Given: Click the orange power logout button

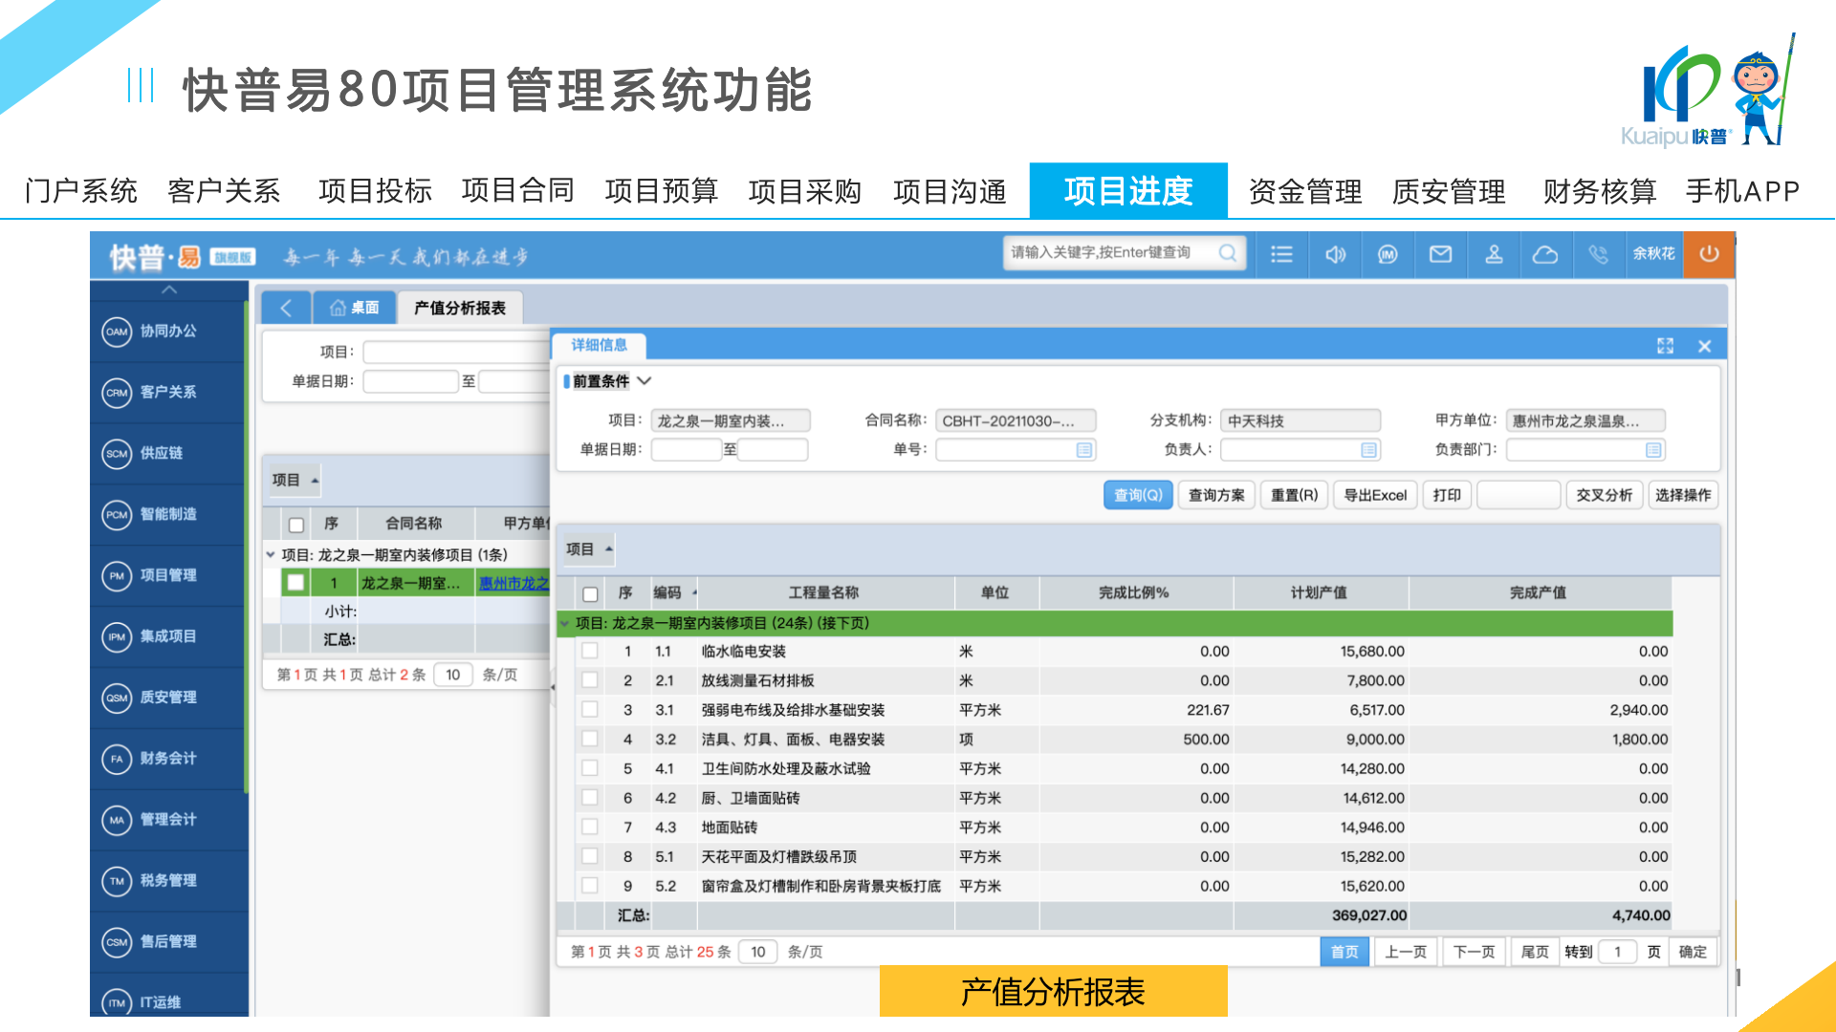Looking at the screenshot, I should click(1709, 254).
